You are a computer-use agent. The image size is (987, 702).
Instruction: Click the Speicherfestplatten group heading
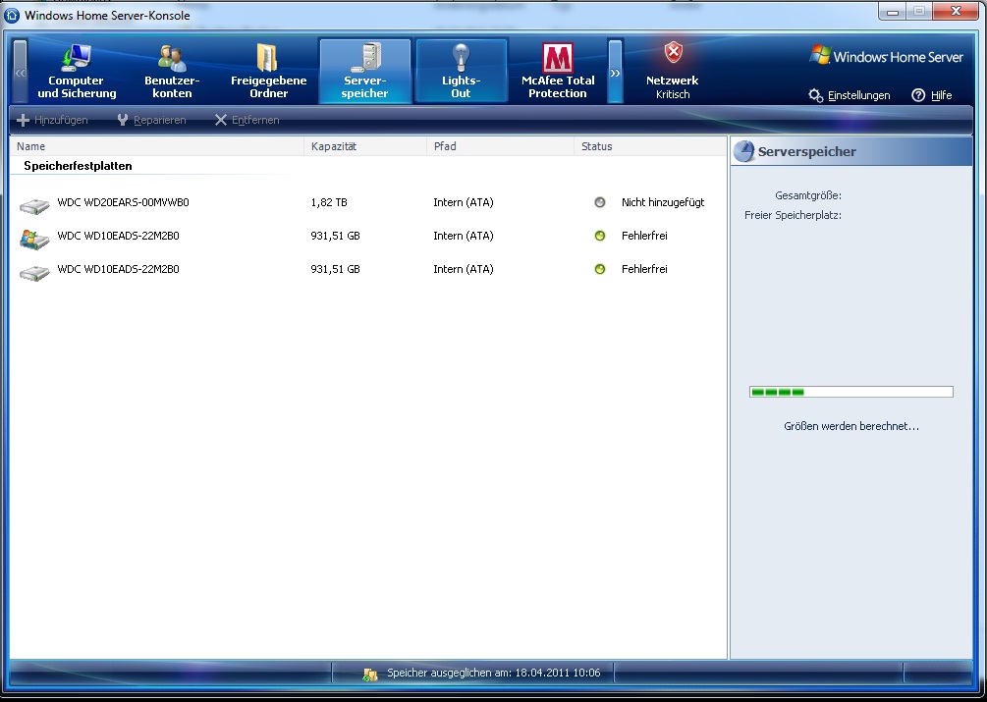(78, 166)
